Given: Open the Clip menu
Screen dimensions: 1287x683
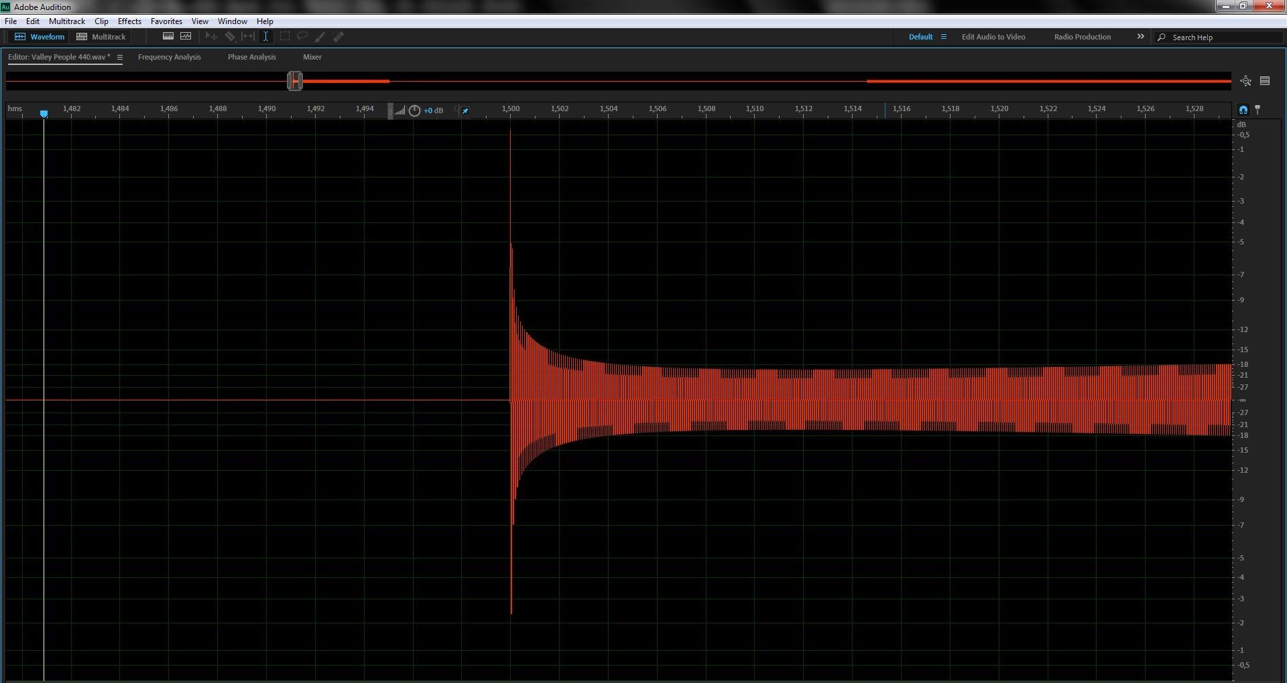Looking at the screenshot, I should coord(101,21).
